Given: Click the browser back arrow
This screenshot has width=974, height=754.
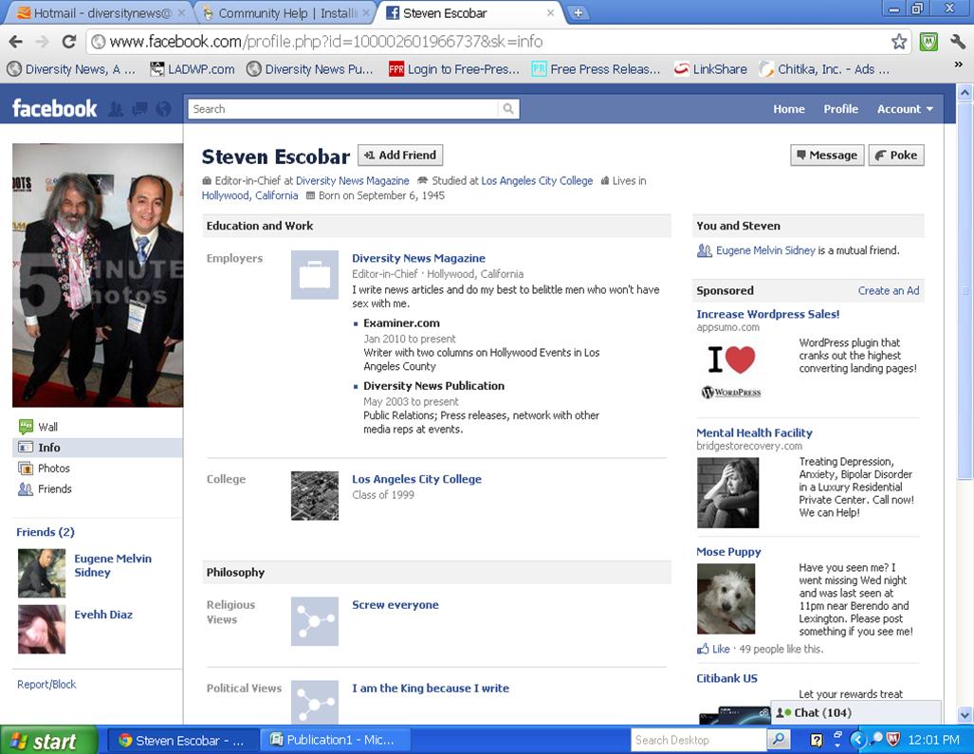Looking at the screenshot, I should tap(16, 42).
